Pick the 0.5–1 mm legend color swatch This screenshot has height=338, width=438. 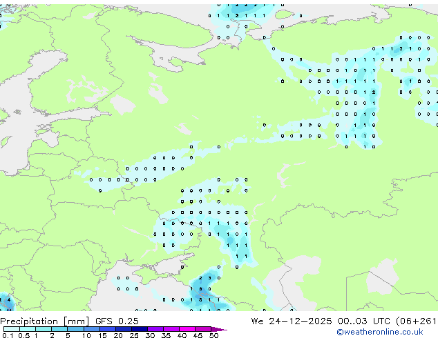tap(28, 329)
